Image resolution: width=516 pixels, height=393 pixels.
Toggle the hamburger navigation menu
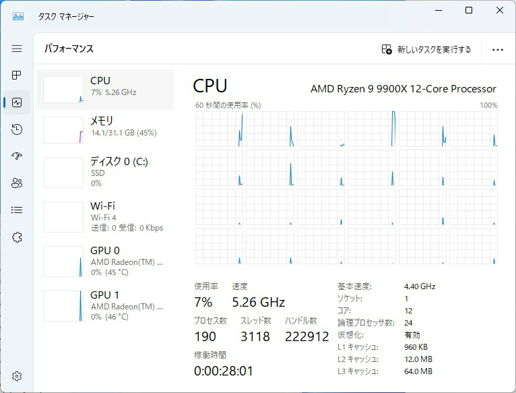point(17,49)
